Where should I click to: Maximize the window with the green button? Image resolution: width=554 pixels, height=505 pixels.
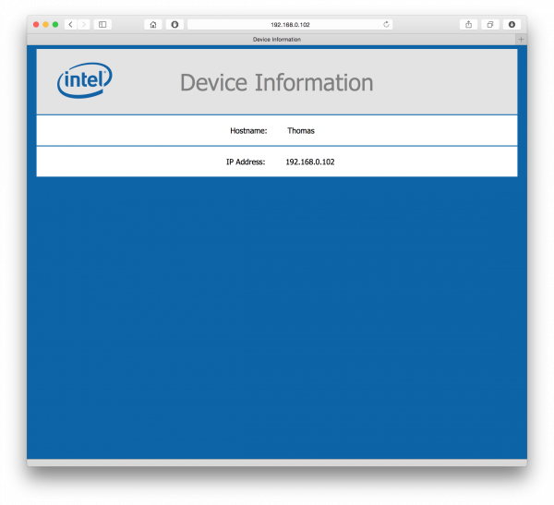click(x=55, y=24)
